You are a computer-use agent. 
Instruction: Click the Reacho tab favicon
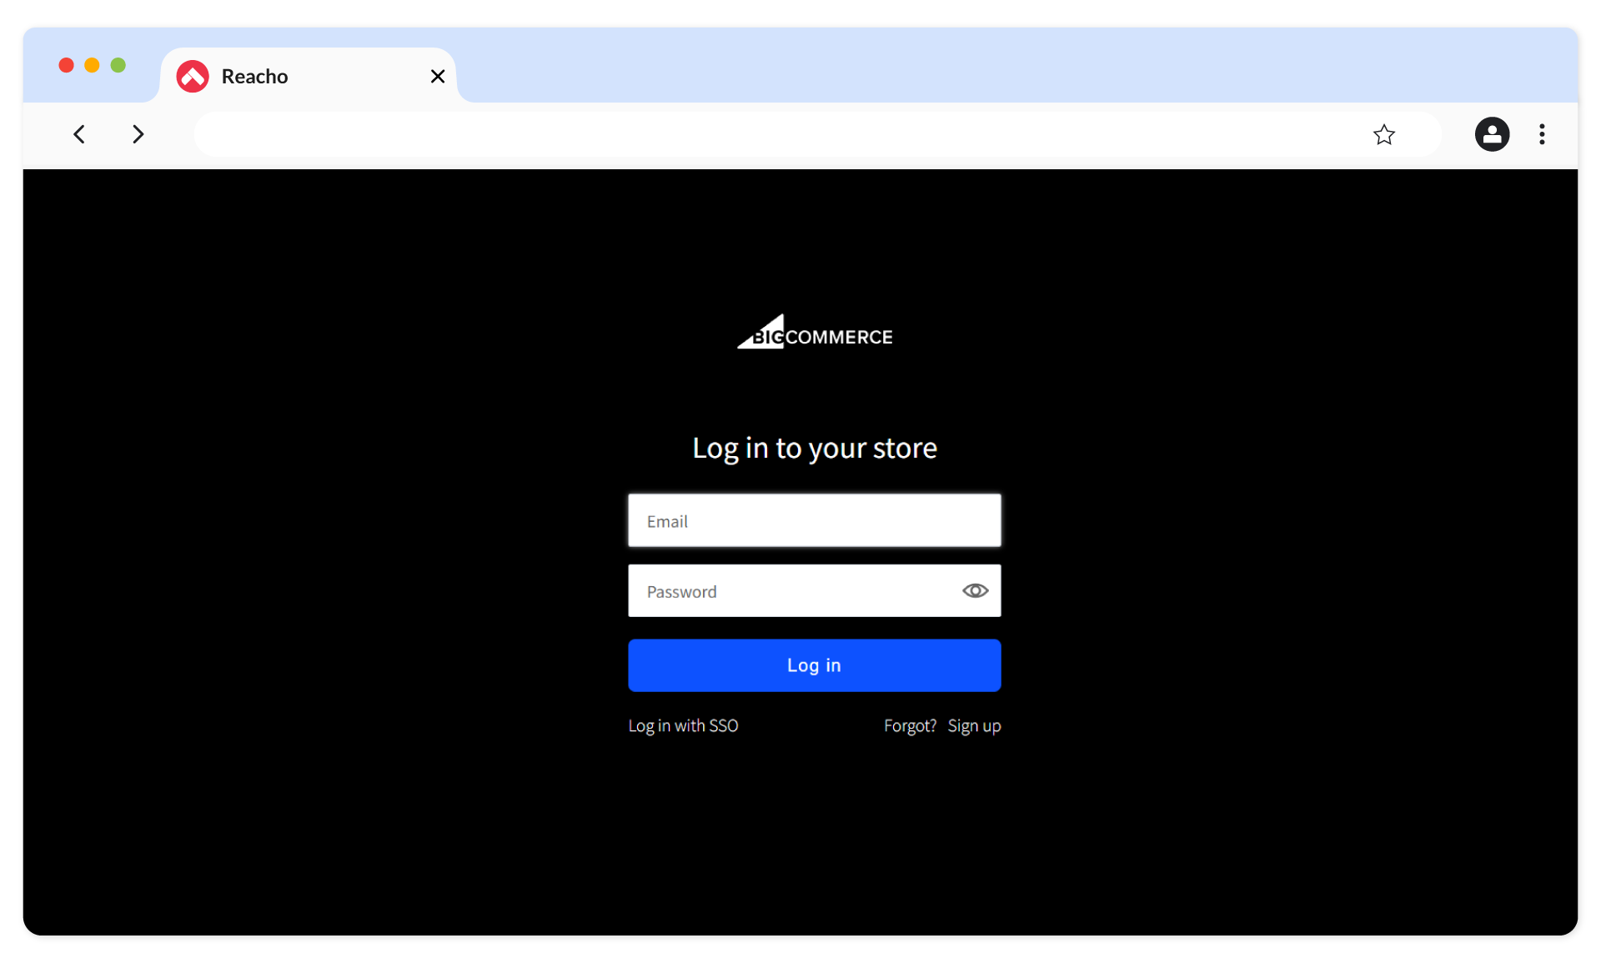[193, 77]
